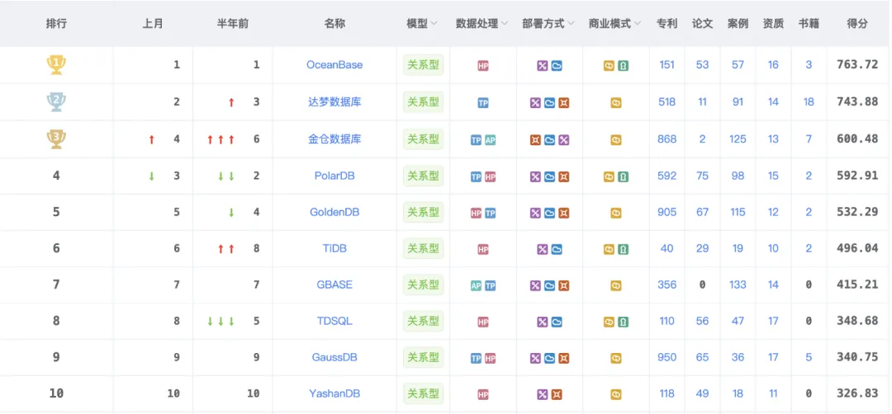The height and width of the screenshot is (414, 892).
Task: Click the AP badge in GBASE row
Action: click(477, 285)
